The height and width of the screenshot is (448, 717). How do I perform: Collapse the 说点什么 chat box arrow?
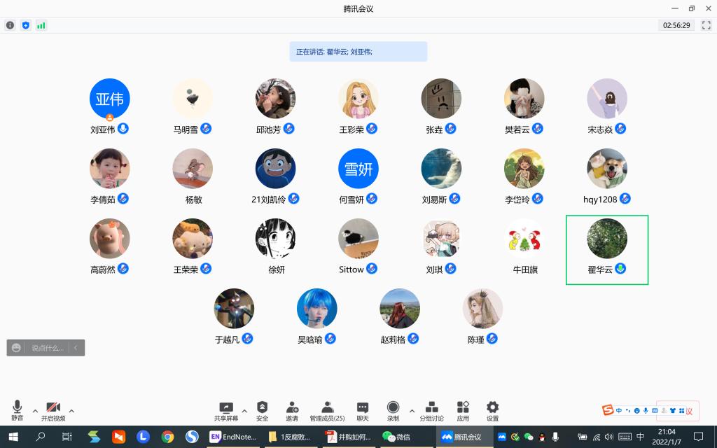(x=76, y=347)
